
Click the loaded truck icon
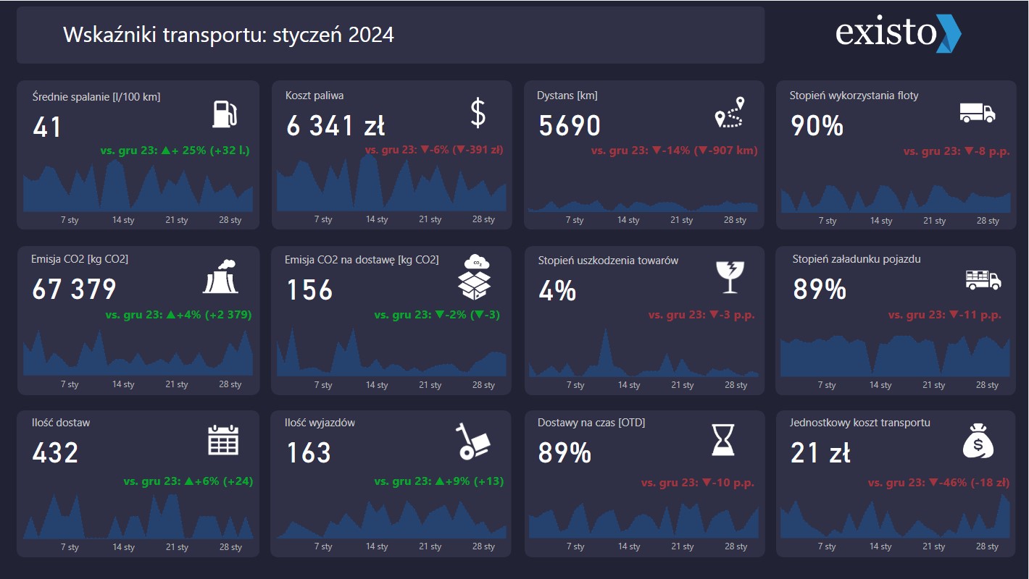983,279
